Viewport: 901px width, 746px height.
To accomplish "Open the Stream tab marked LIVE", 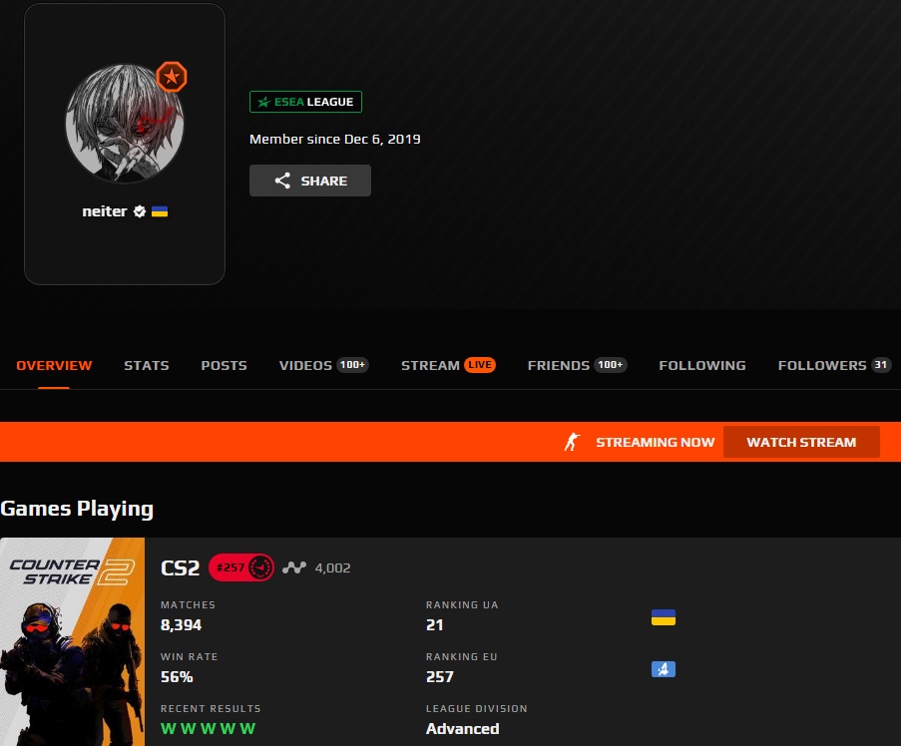I will click(x=448, y=365).
